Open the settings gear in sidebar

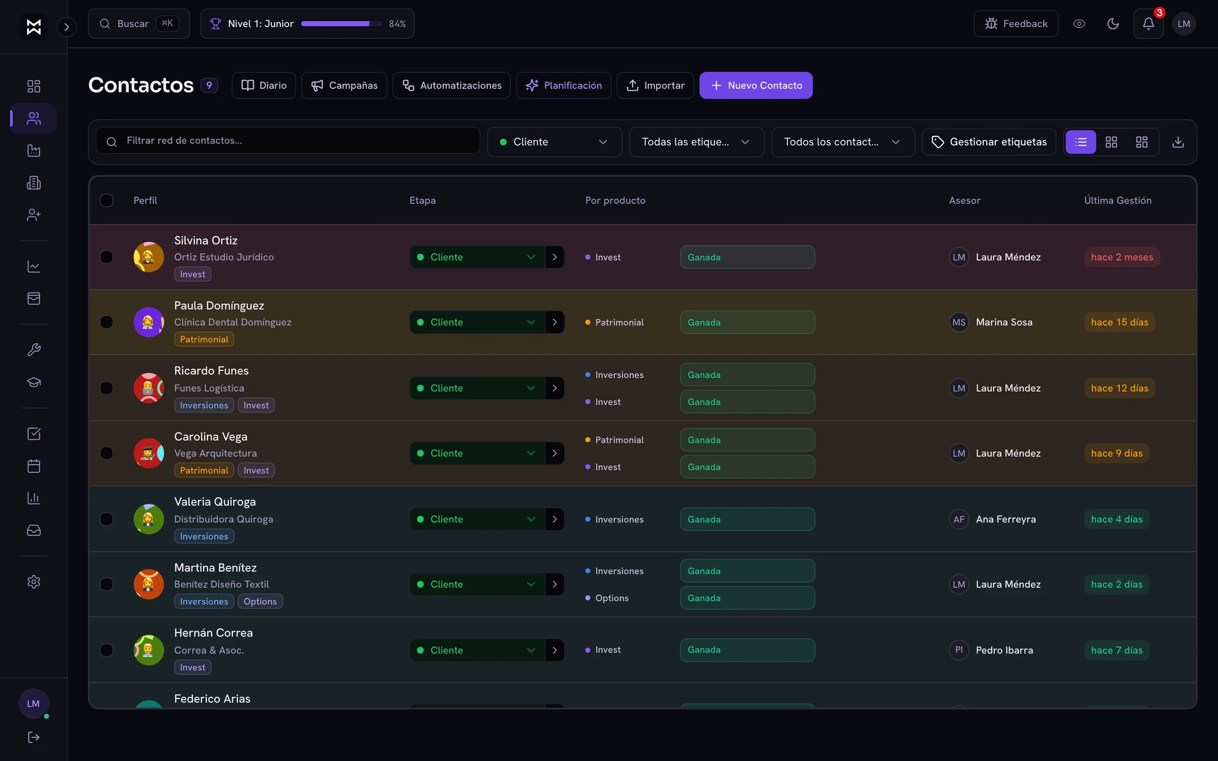34,582
